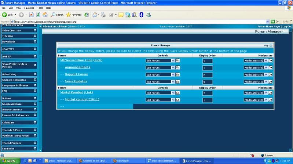Click the Messenger buddy toolbar icon
Viewport: 293px width, 164px height.
point(149,15)
